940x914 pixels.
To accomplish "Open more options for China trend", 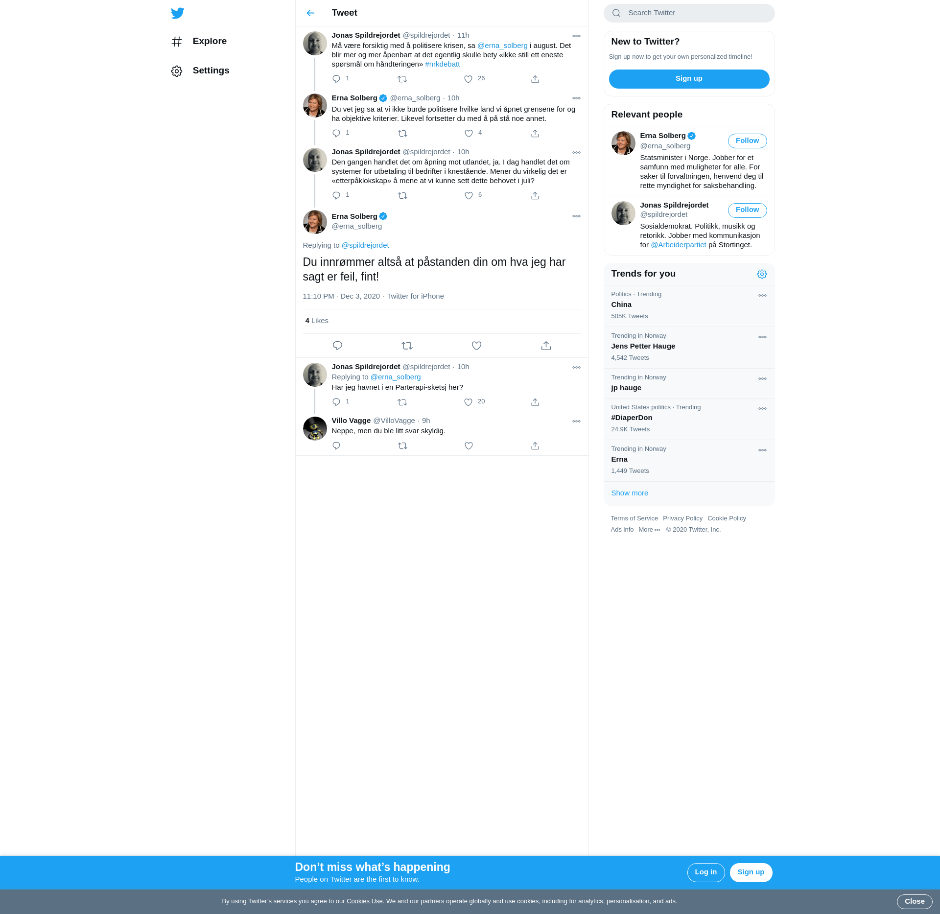I will point(762,295).
